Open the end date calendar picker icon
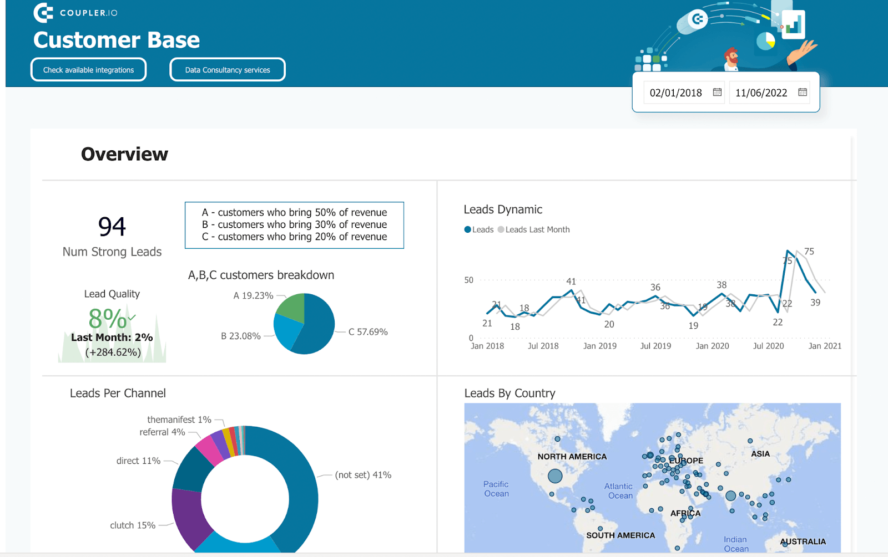 803,92
